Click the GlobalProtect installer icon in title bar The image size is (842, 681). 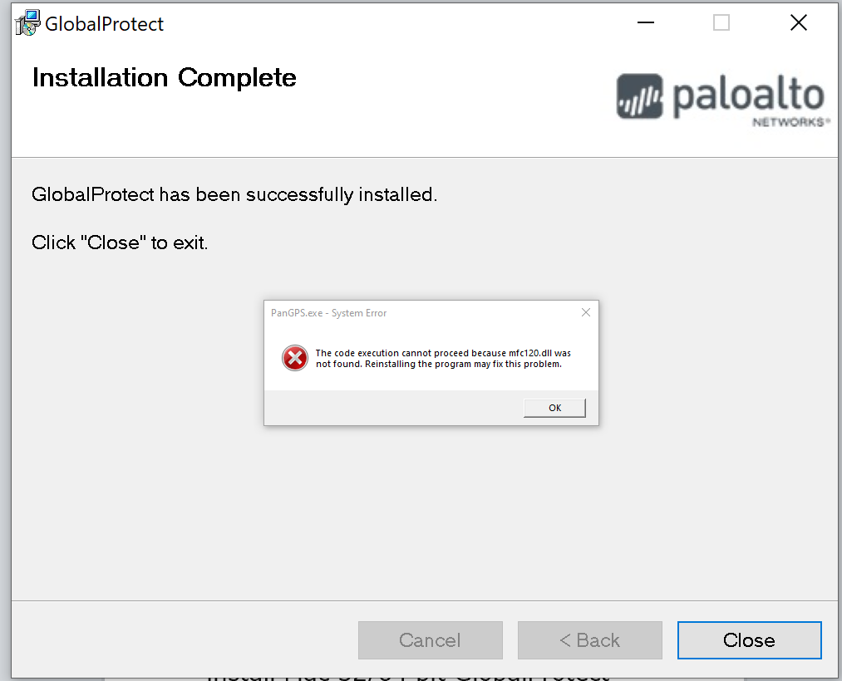27,23
